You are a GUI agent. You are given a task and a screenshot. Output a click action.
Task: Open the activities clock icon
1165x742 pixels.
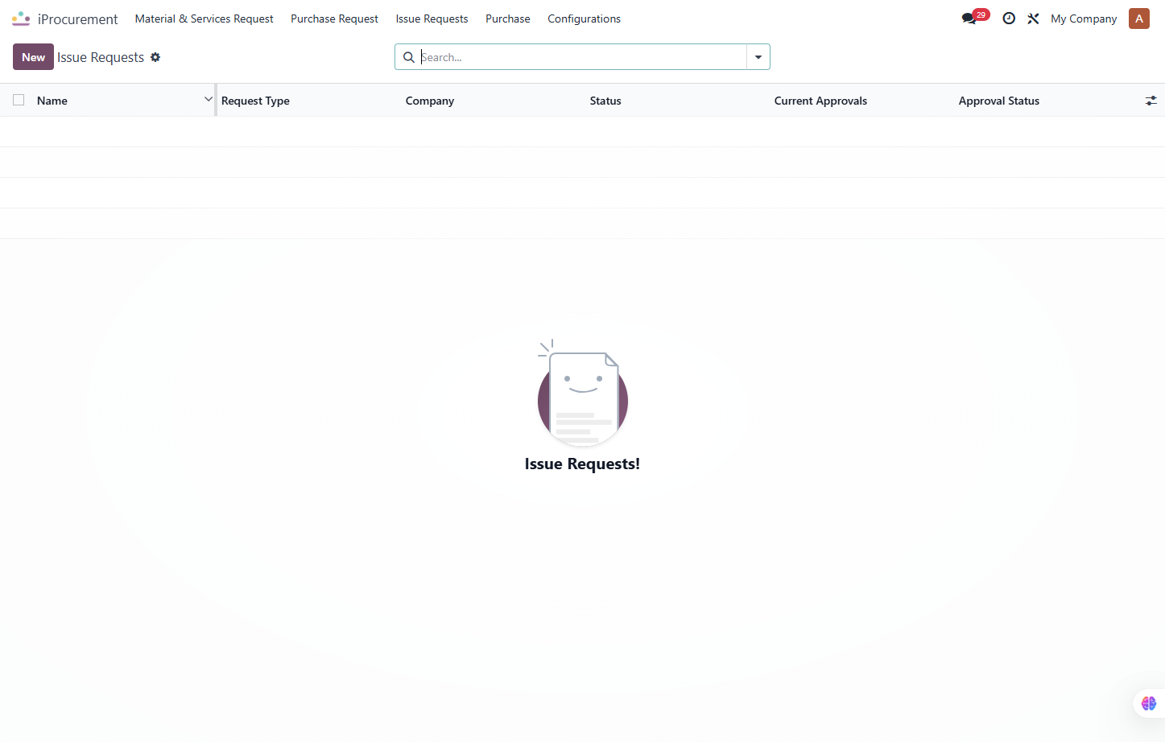point(1009,19)
